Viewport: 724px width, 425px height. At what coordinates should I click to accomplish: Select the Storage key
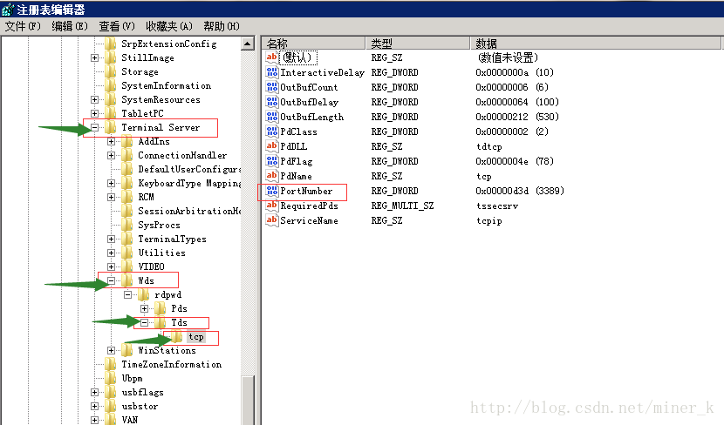click(140, 71)
